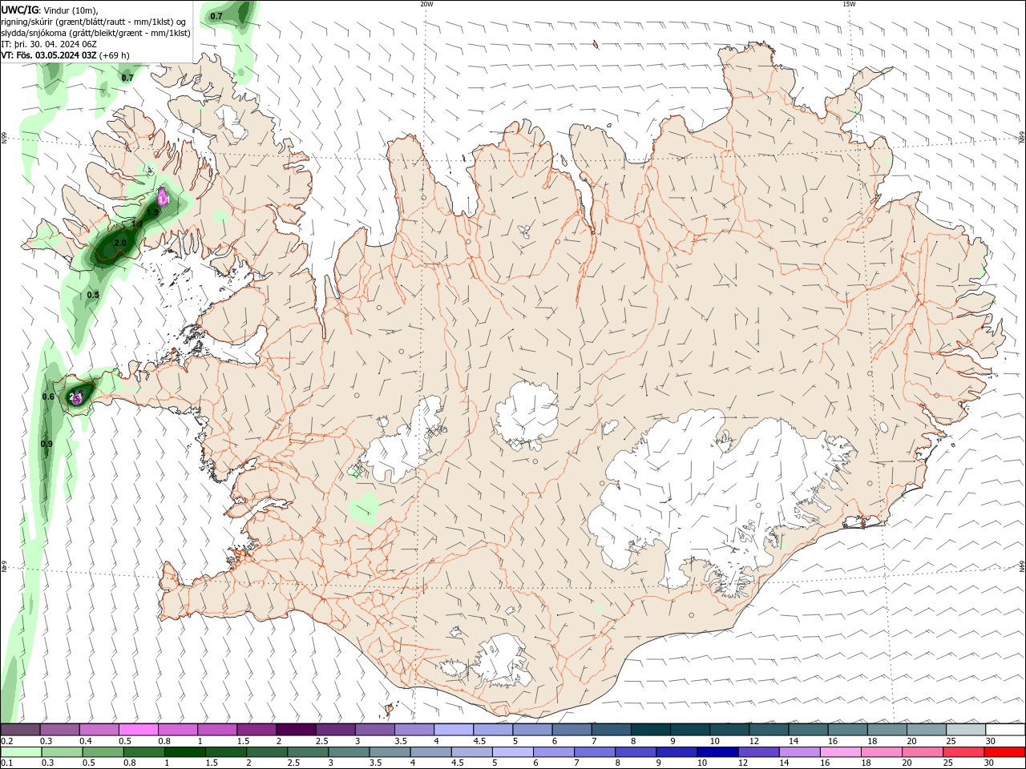Click the '15W' longitude label
The image size is (1026, 769).
[849, 4]
